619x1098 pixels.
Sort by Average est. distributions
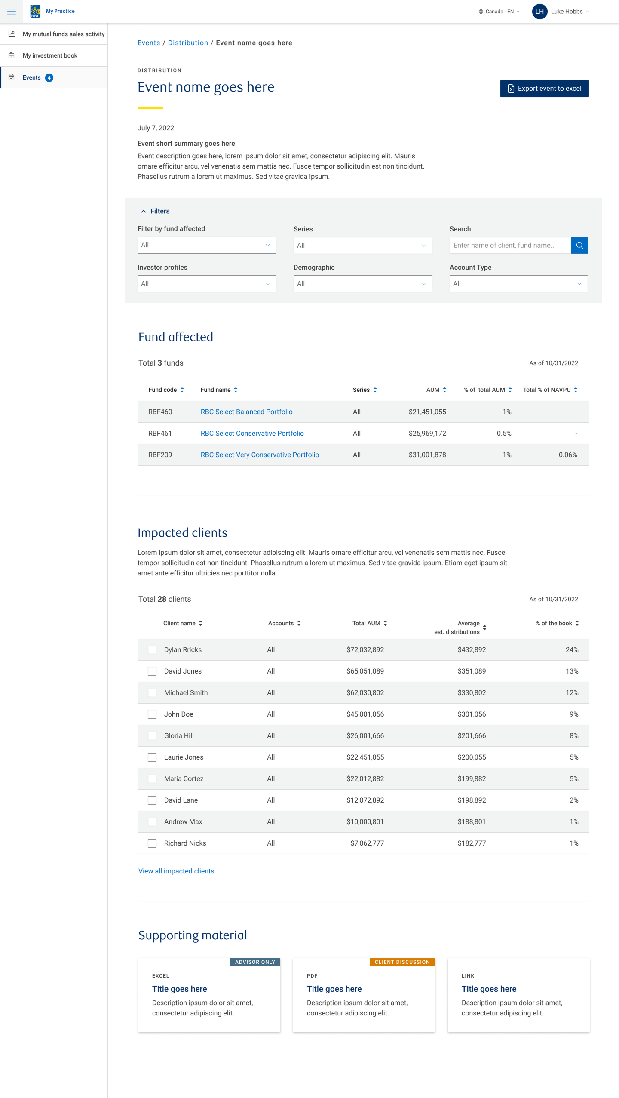tap(485, 627)
